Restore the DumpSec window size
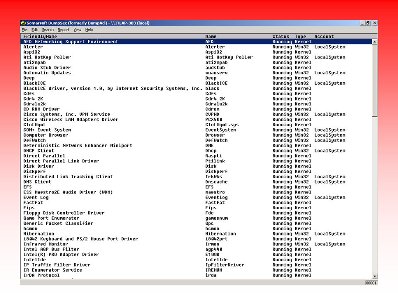The height and width of the screenshot is (299, 398). coord(368,23)
